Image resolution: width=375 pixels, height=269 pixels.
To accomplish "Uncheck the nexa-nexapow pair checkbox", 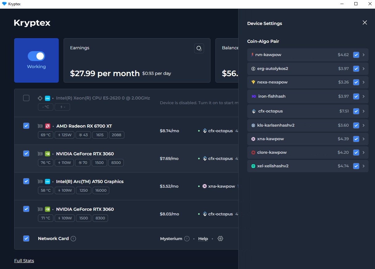I will (x=356, y=82).
